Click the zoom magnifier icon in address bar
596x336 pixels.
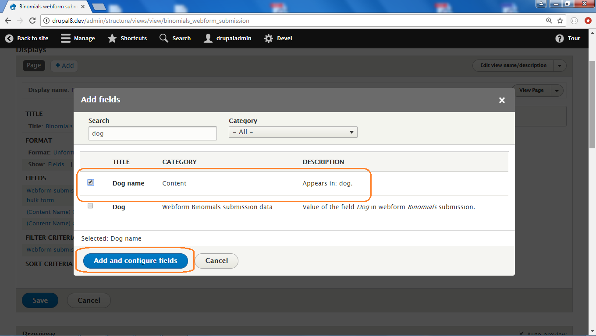tap(549, 21)
